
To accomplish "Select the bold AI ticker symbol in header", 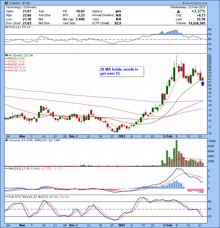I will (6, 3).
